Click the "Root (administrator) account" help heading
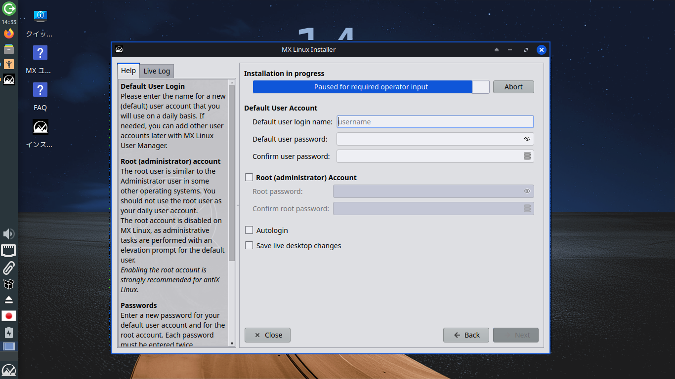 170,161
